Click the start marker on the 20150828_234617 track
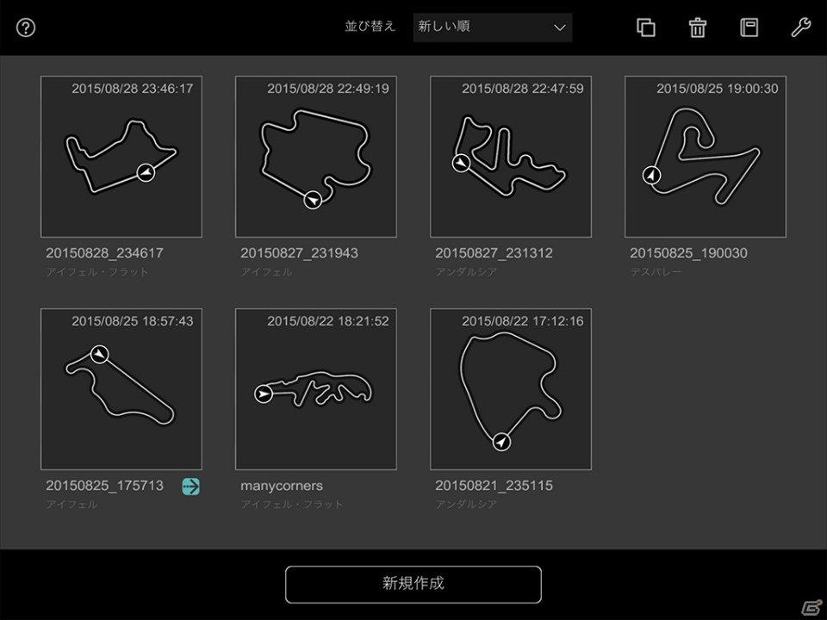This screenshot has height=620, width=827. [146, 172]
